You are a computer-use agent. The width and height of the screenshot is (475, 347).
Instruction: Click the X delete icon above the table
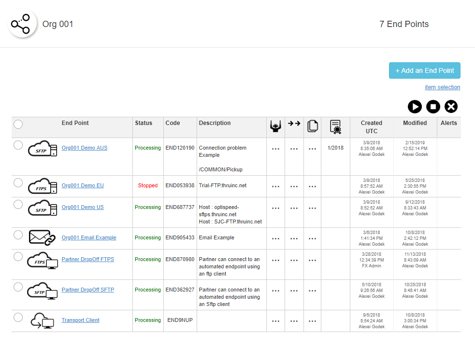pos(451,107)
